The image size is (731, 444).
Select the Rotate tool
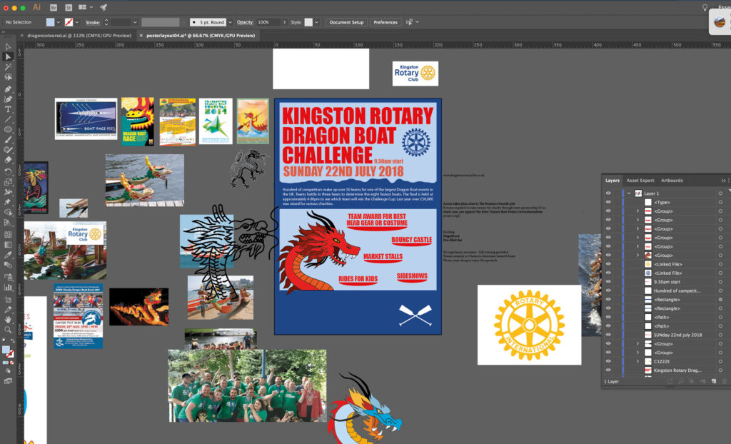pos(8,171)
